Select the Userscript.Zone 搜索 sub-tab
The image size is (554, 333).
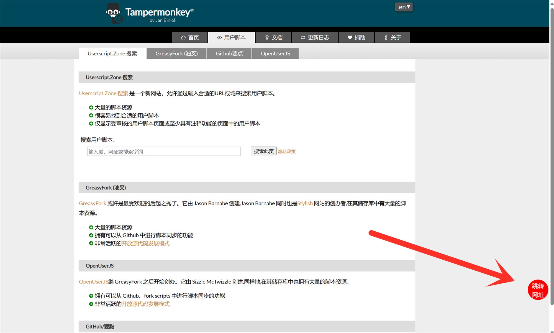click(112, 53)
